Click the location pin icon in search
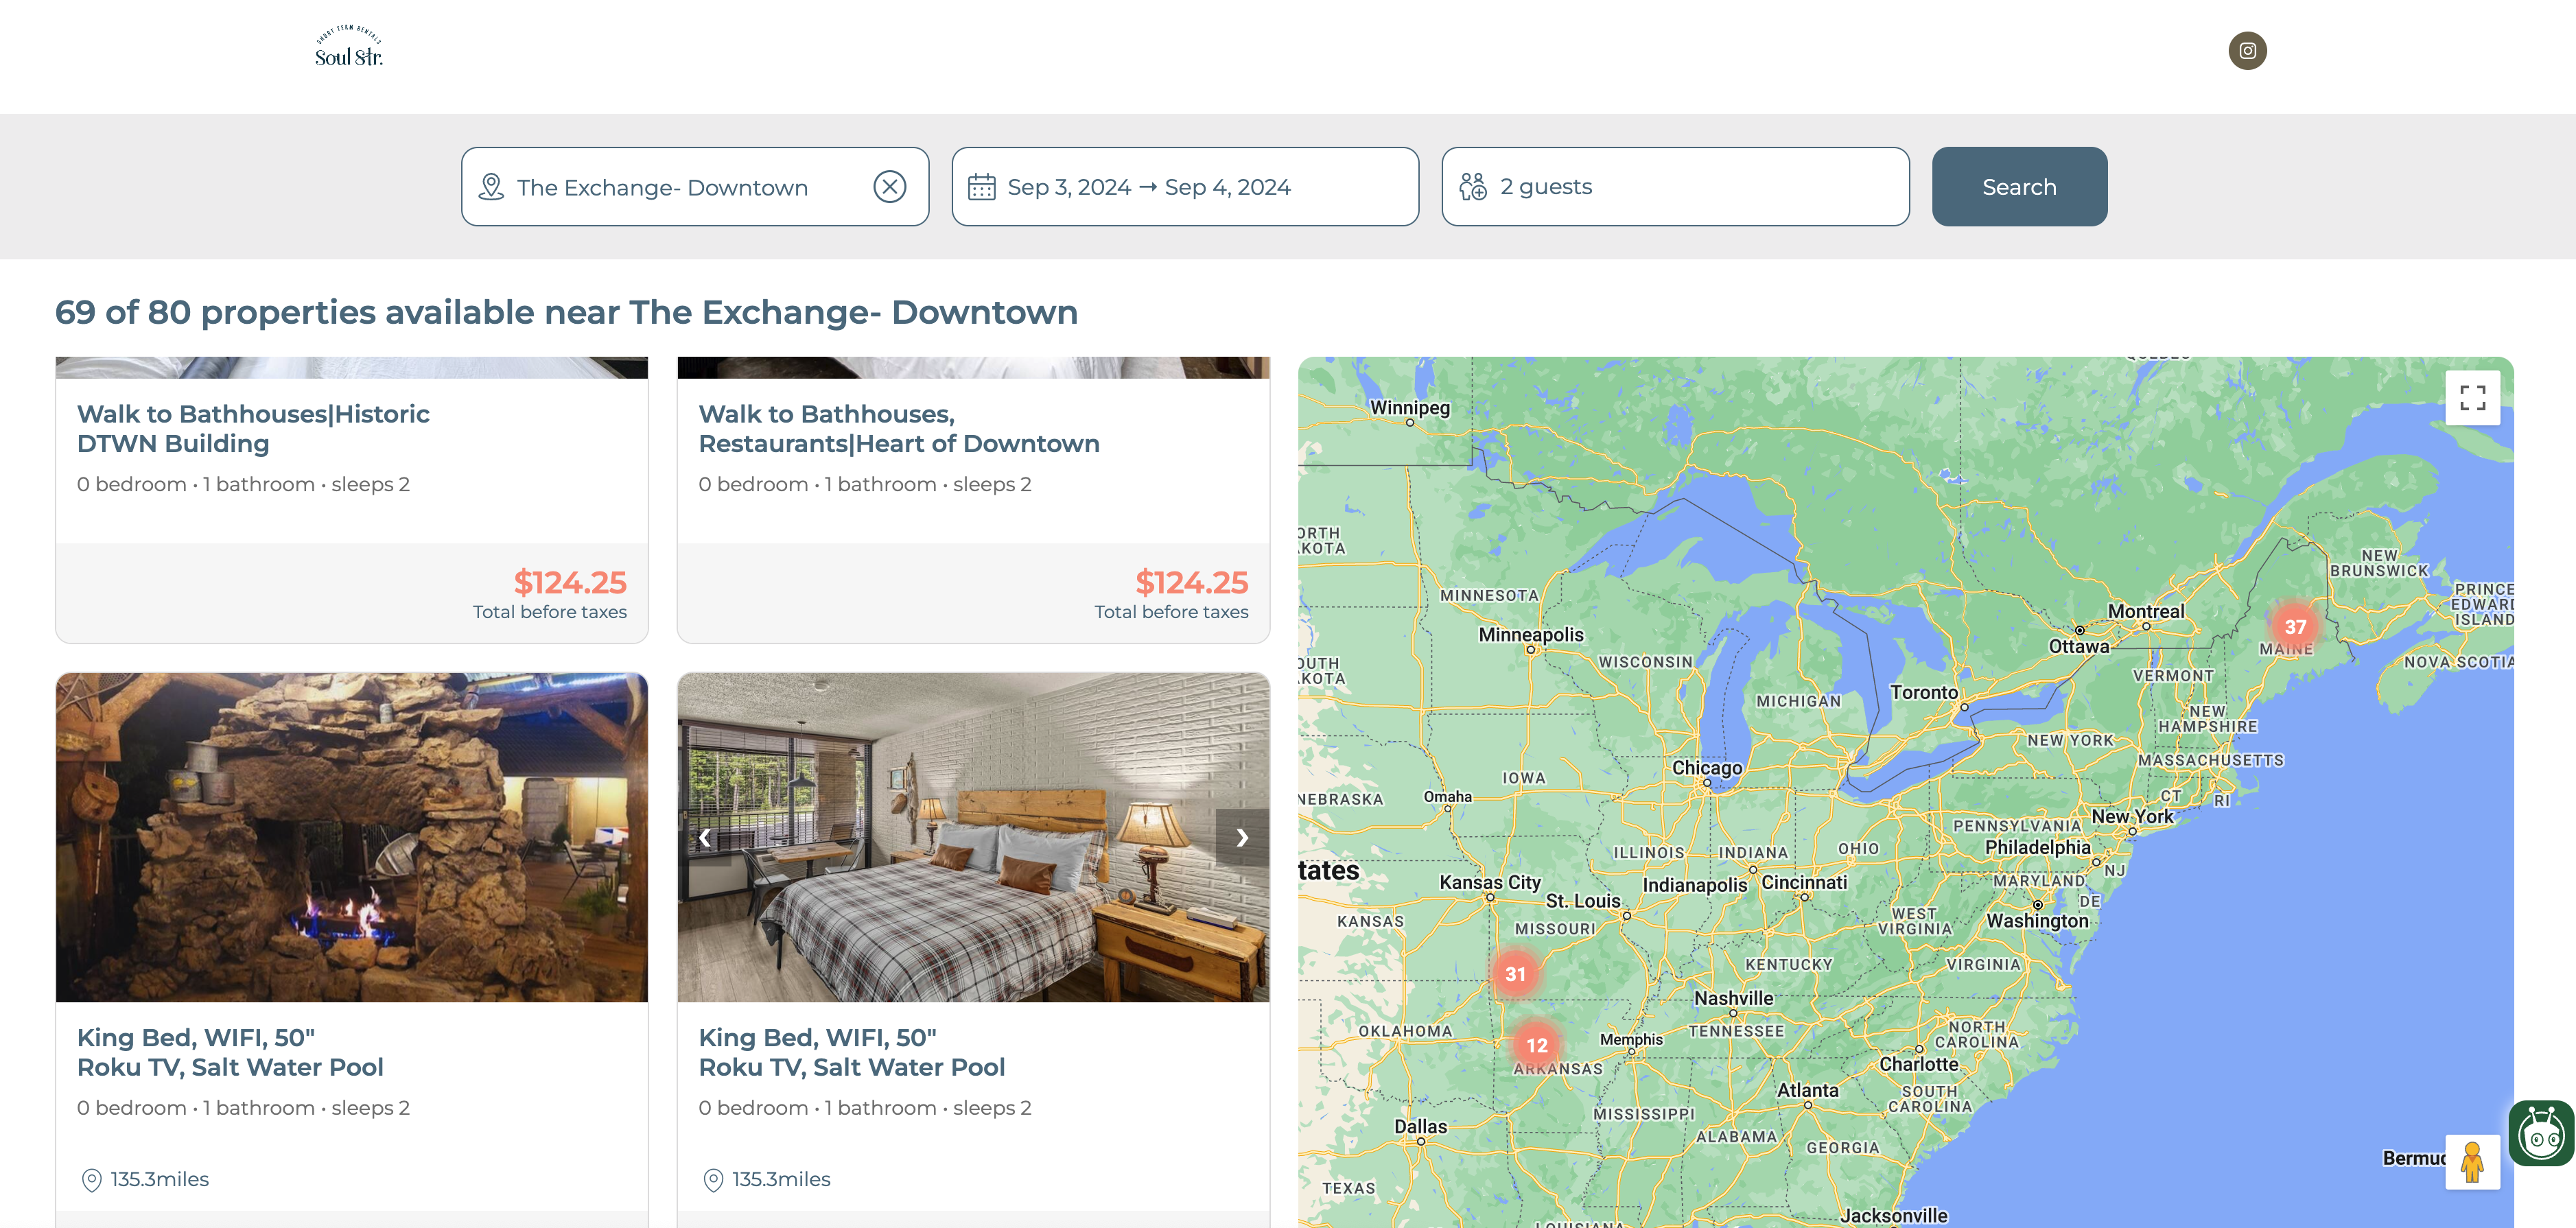This screenshot has width=2576, height=1228. pos(491,187)
